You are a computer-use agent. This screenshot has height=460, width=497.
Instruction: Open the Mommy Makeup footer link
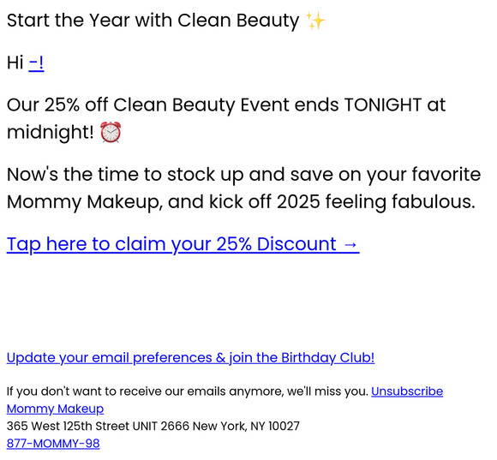(x=55, y=409)
